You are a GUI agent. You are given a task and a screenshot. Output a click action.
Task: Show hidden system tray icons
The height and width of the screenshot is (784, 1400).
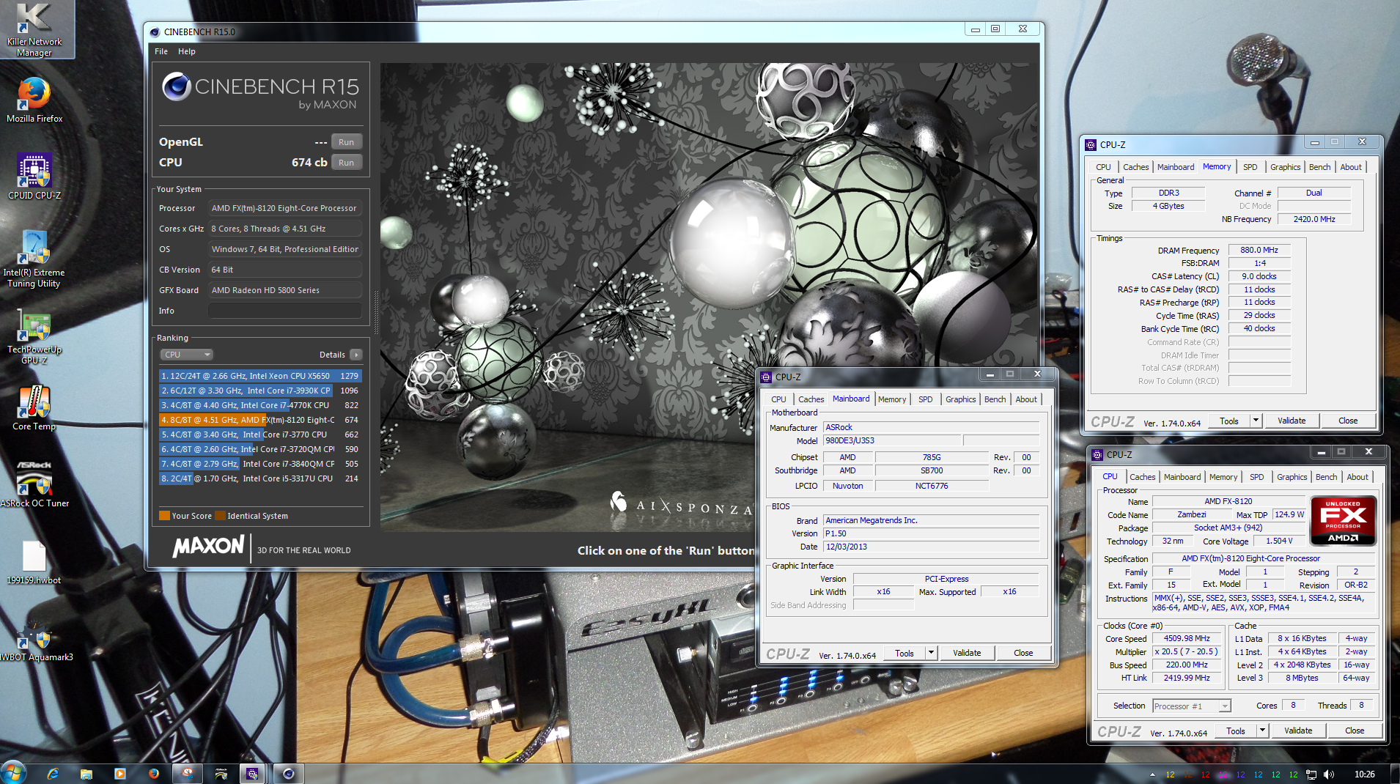click(x=1152, y=774)
